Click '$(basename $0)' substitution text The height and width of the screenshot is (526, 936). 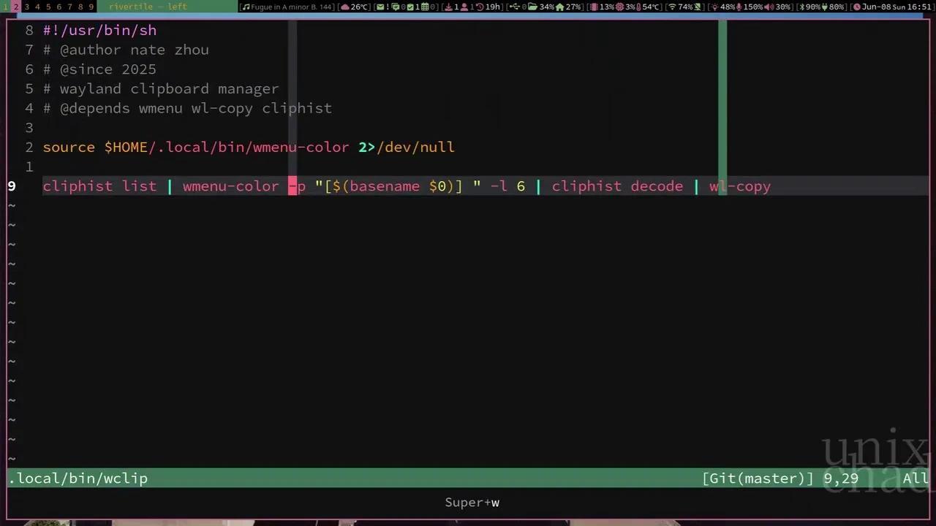click(393, 186)
